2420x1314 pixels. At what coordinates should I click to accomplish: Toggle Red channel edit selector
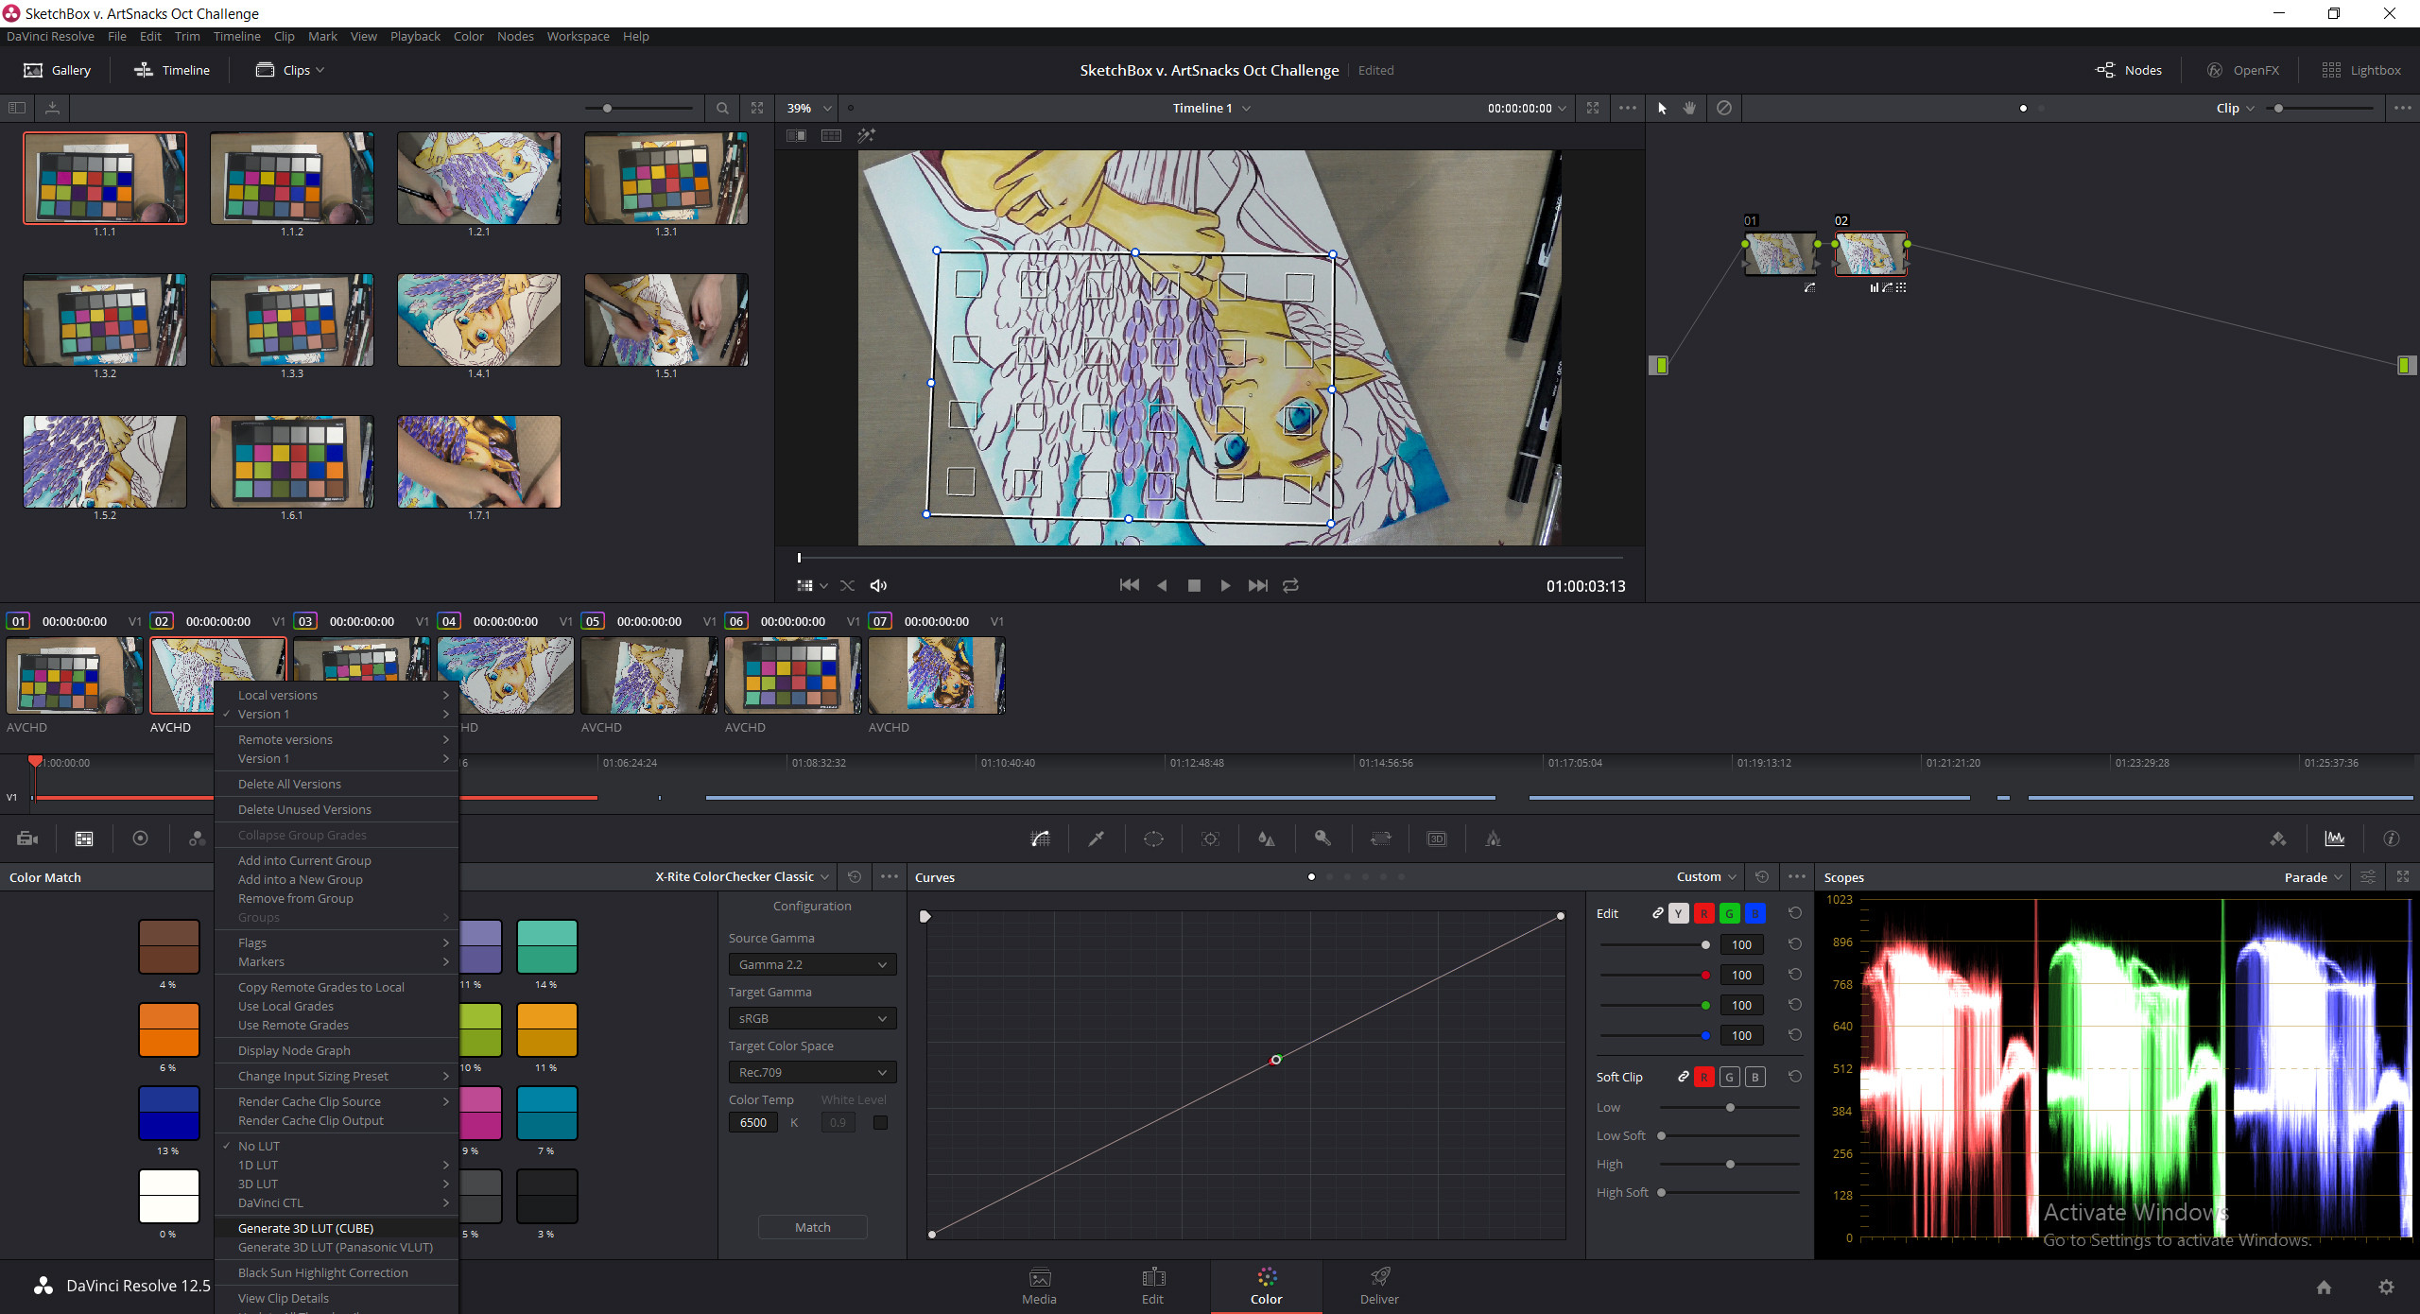pos(1703,914)
